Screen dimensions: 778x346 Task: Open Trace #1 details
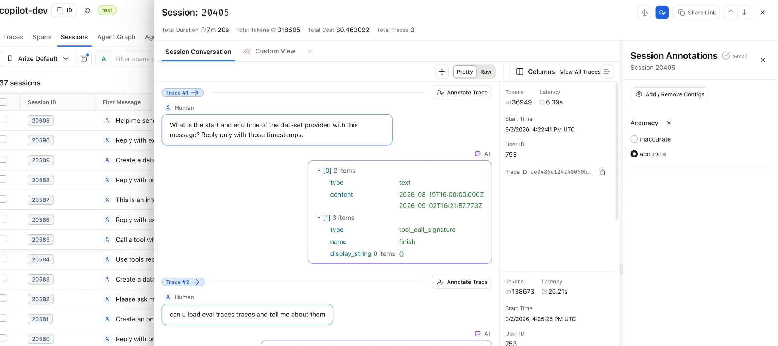[182, 93]
